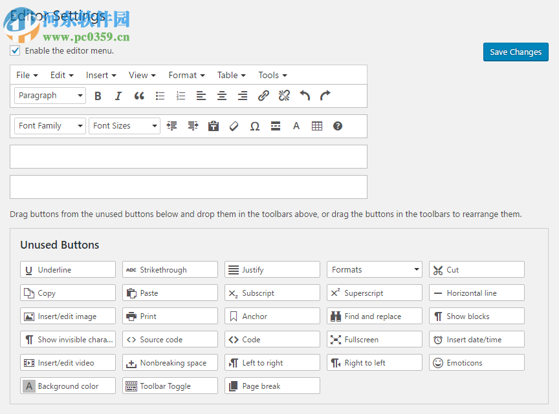This screenshot has width=559, height=414.
Task: Select the Insert/edit image unused button
Action: (x=68, y=316)
